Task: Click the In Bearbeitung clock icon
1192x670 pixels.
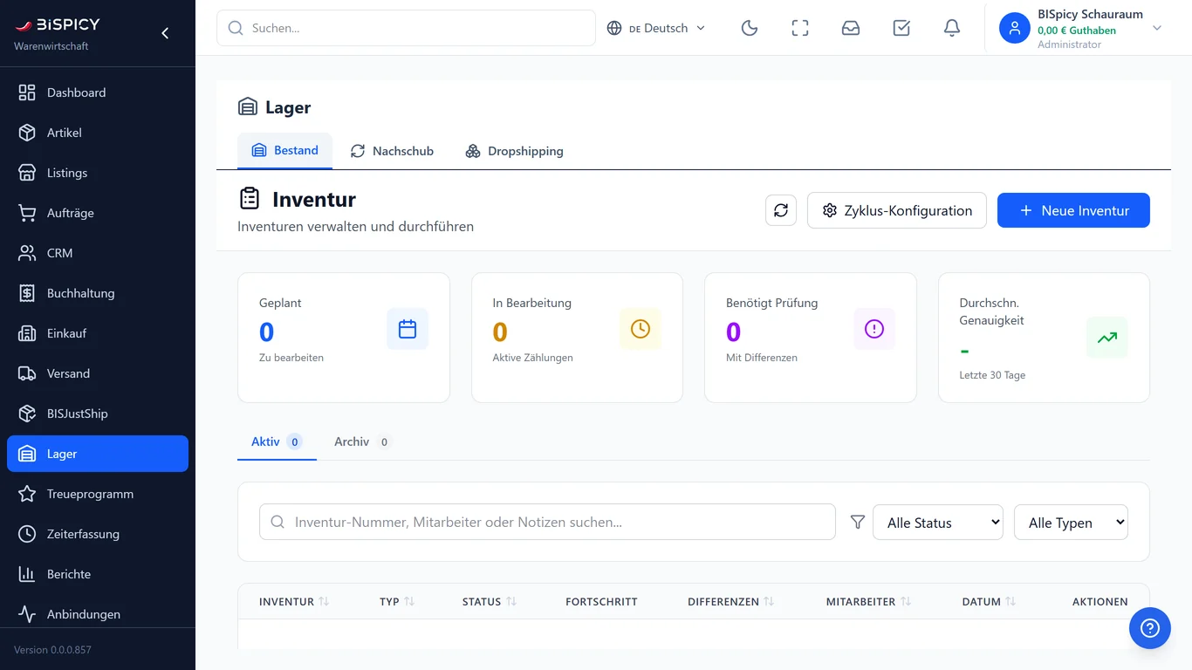Action: 641,329
